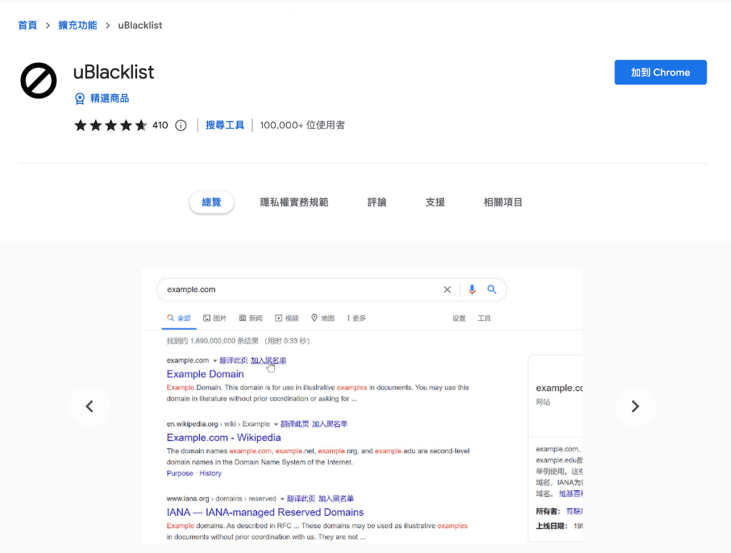The image size is (731, 553).
Task: Go to 首頁 breadcrumb link
Action: pyautogui.click(x=28, y=25)
